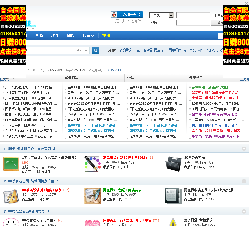The height and width of the screenshot is (226, 249).
Task: Open the smiley face exchange hall icon
Action: point(11,222)
